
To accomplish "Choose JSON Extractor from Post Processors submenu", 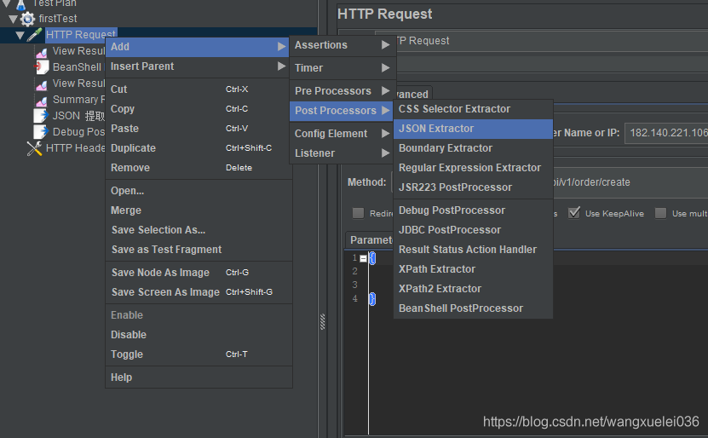I will (436, 129).
